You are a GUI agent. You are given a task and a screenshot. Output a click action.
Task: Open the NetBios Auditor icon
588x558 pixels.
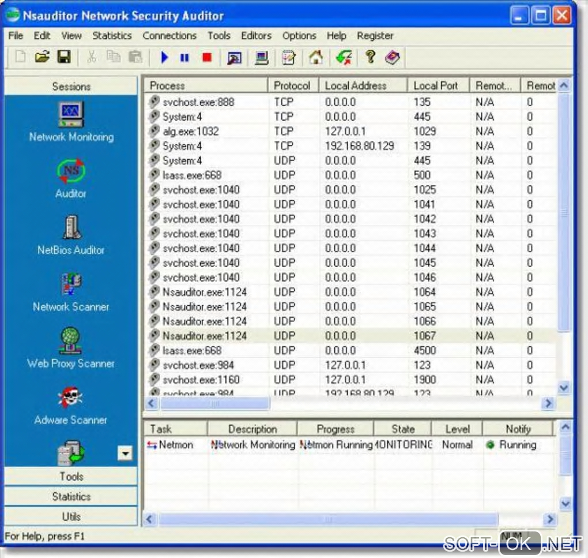tap(71, 235)
